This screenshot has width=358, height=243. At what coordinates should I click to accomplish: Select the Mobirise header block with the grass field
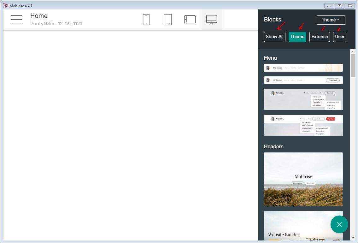tap(303, 179)
